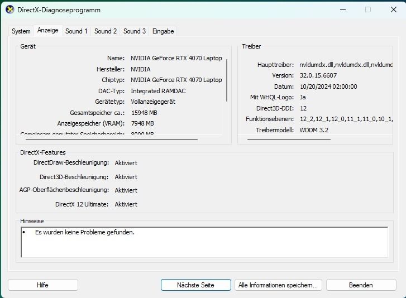Click the Funktionsebenen value 12_2,12_1
The width and height of the screenshot is (406, 298).
tap(346, 119)
